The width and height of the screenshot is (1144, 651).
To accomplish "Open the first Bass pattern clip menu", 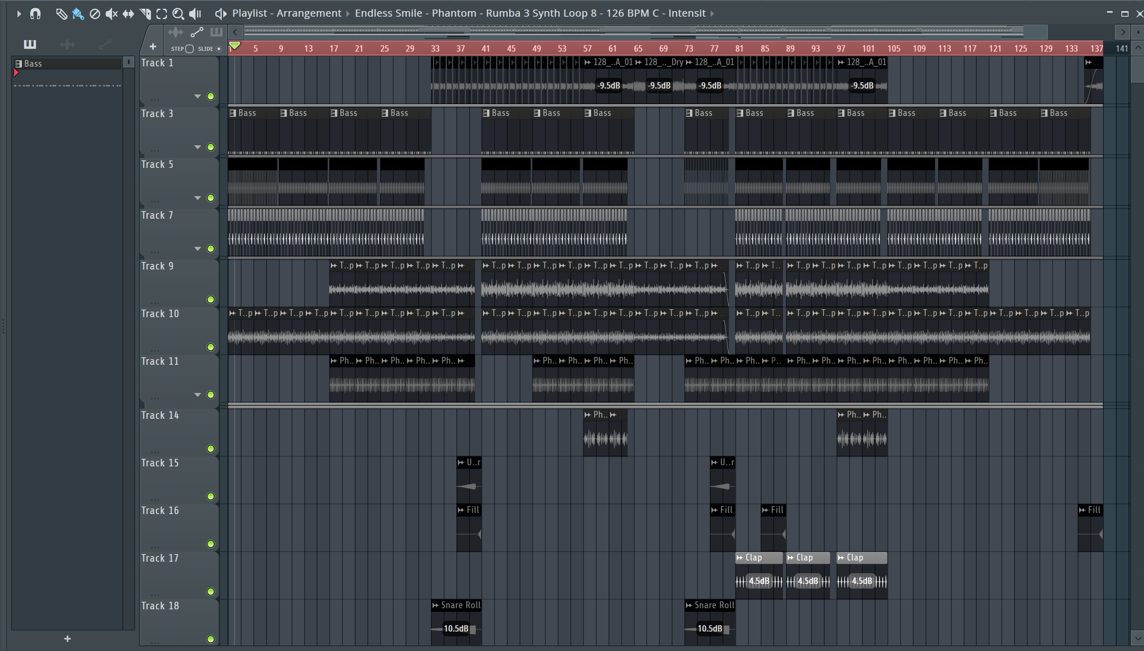I will pyautogui.click(x=233, y=114).
